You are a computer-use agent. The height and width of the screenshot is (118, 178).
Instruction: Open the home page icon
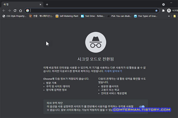[21, 11]
